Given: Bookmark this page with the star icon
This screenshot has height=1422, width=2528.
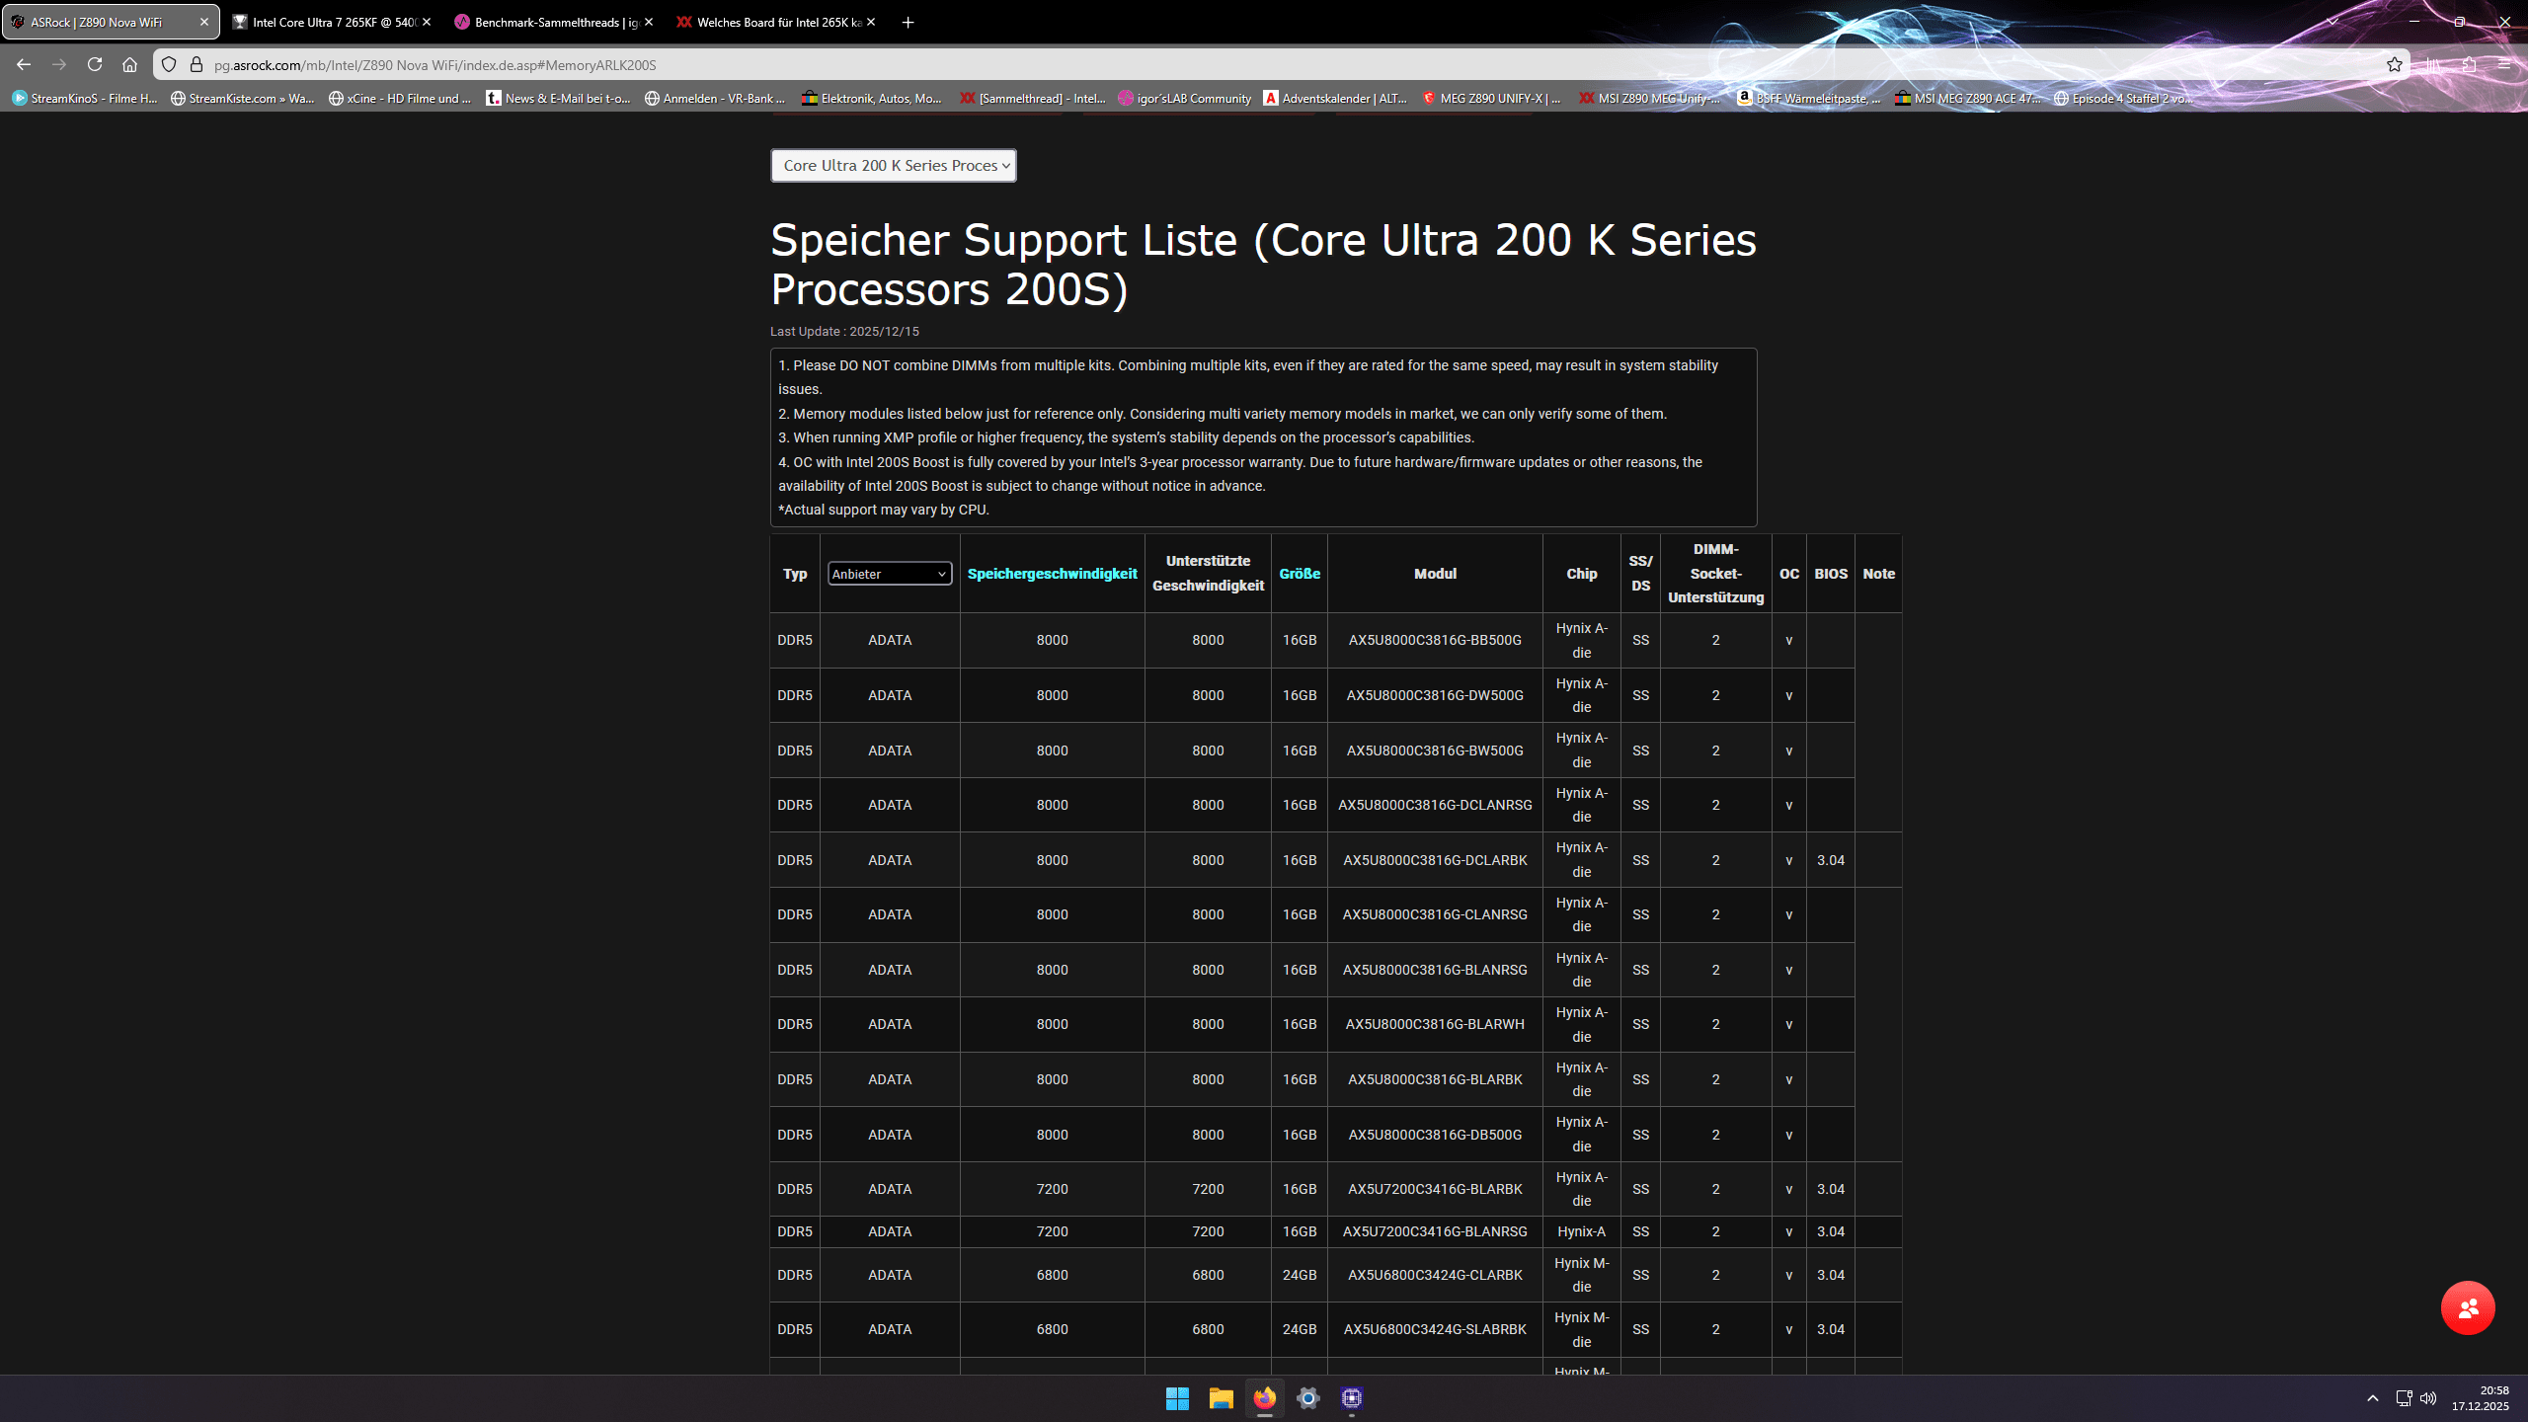Looking at the screenshot, I should point(2394,64).
